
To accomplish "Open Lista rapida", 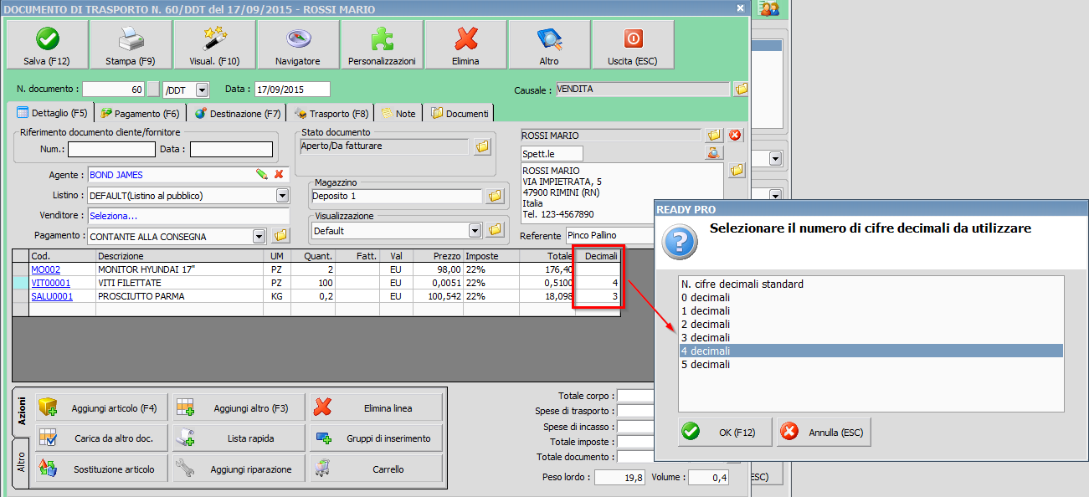I will pos(238,438).
